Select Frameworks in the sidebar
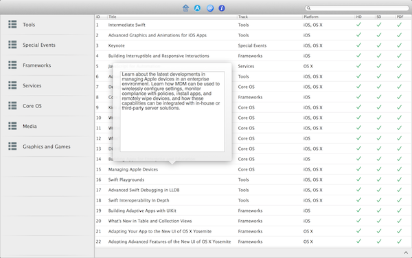 [x=37, y=65]
